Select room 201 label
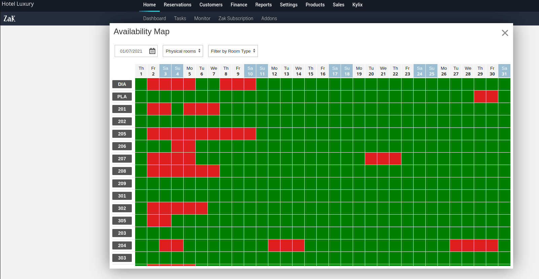 click(x=122, y=109)
